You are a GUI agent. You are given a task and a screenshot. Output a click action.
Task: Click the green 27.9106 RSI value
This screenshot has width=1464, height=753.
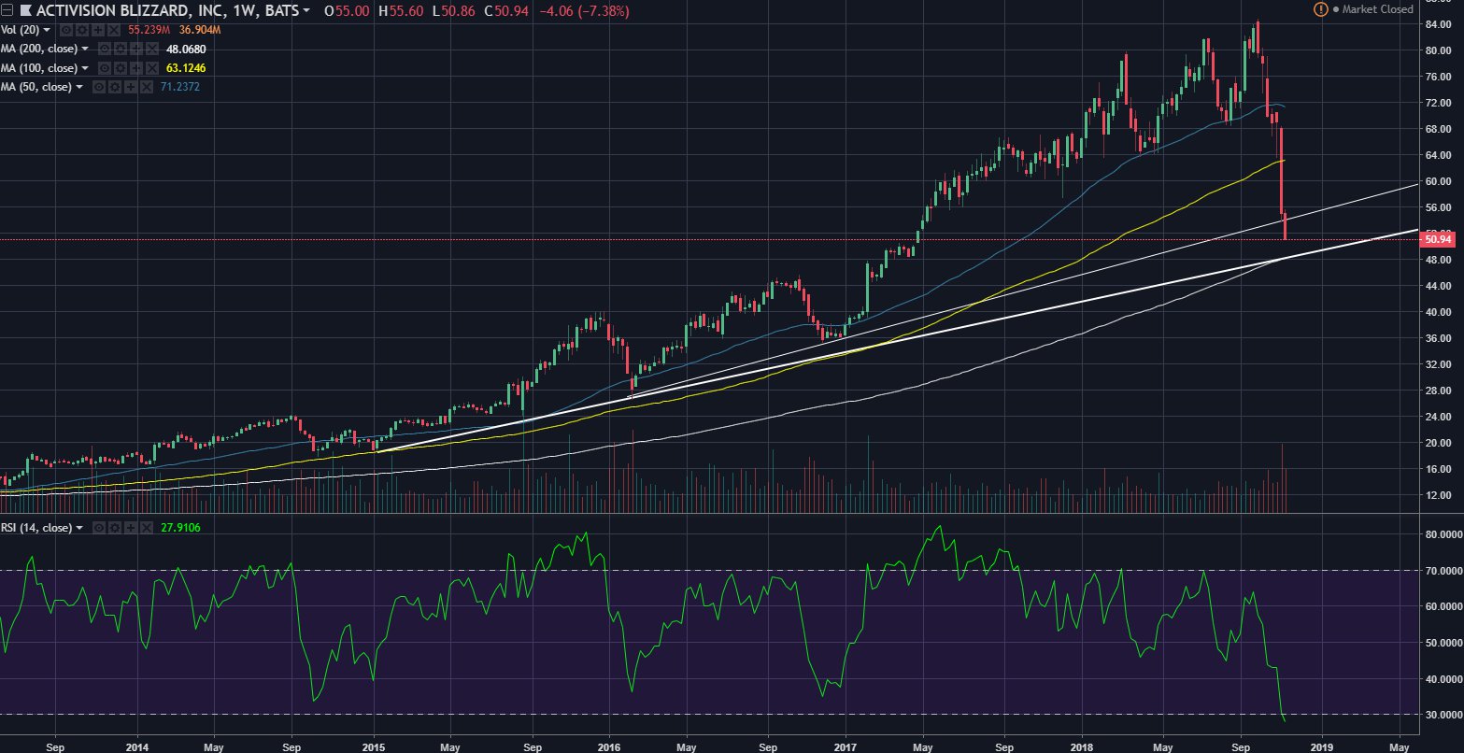click(180, 528)
